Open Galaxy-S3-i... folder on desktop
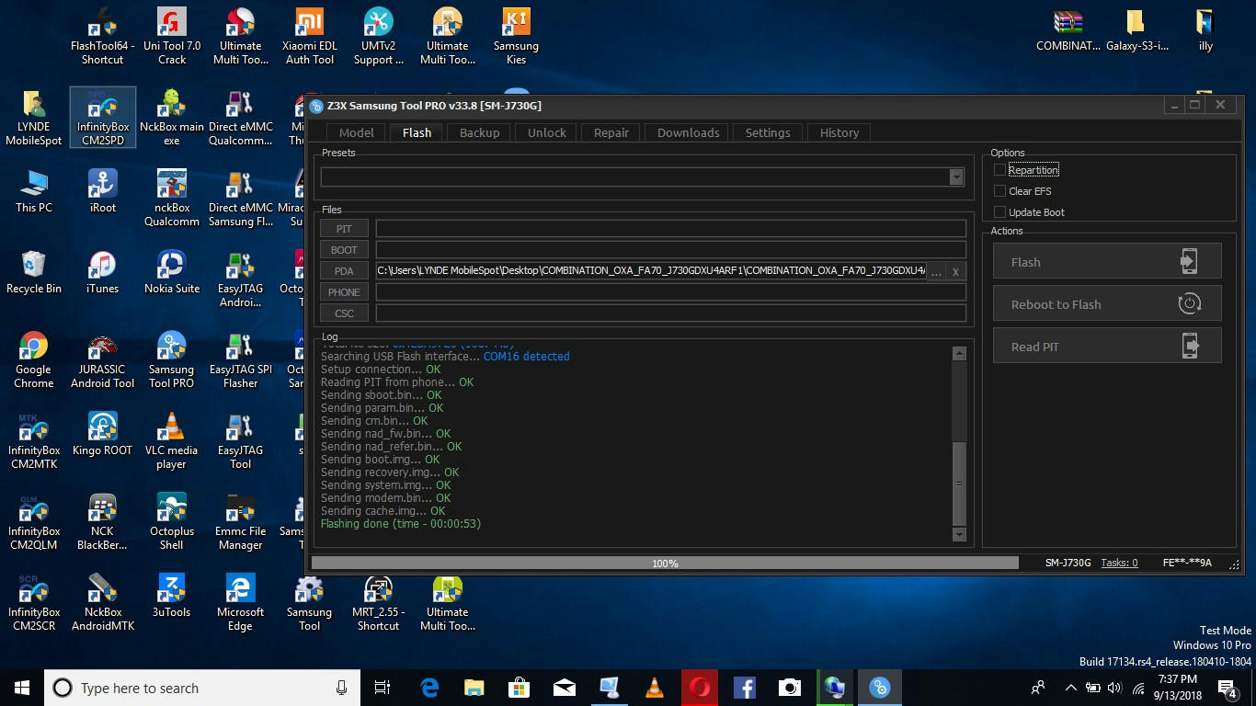This screenshot has height=706, width=1256. pyautogui.click(x=1136, y=30)
